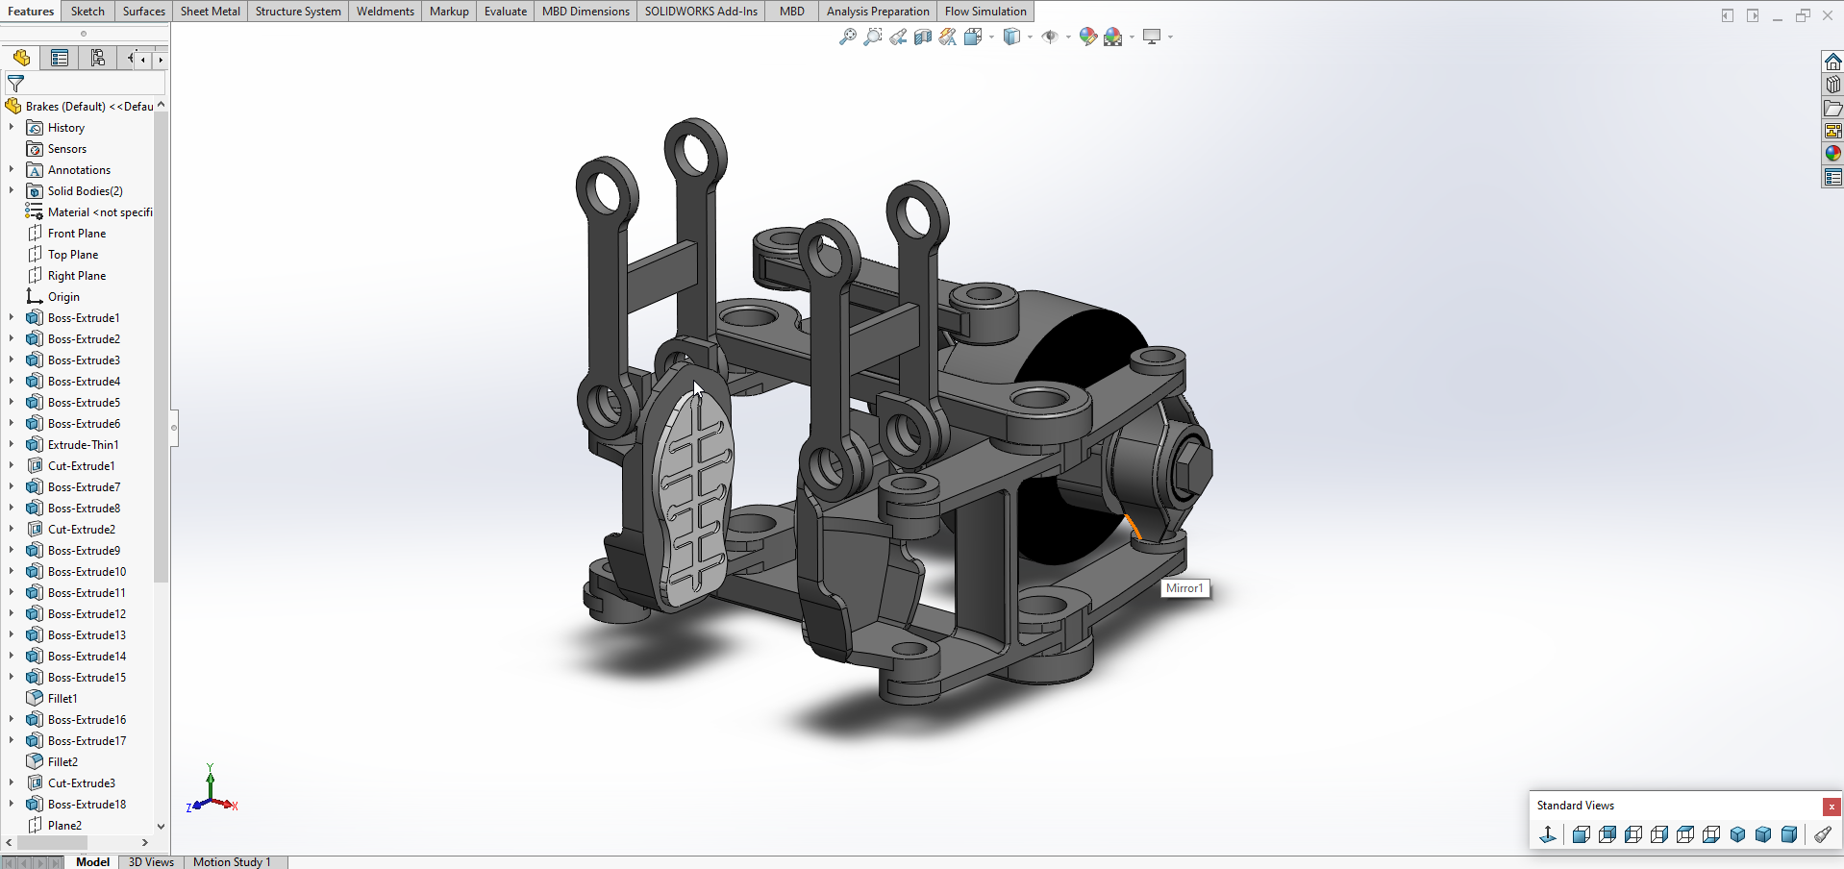
Task: Activate the Section View tool
Action: click(x=922, y=37)
